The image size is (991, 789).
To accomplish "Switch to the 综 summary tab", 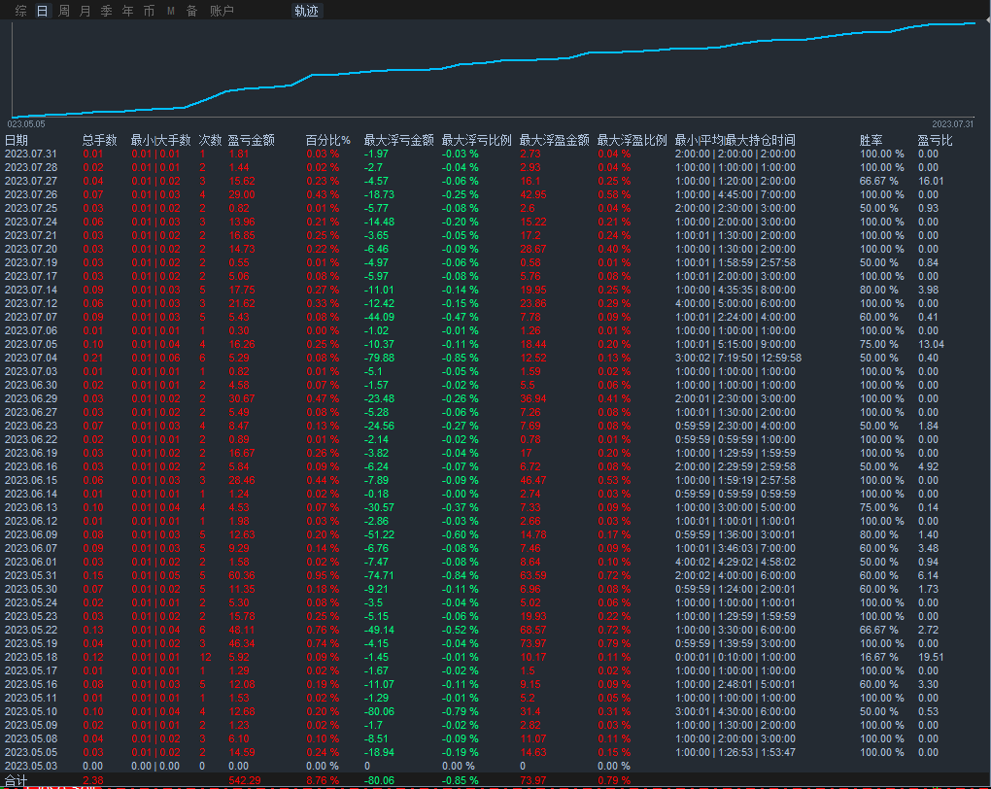I will pyautogui.click(x=20, y=11).
